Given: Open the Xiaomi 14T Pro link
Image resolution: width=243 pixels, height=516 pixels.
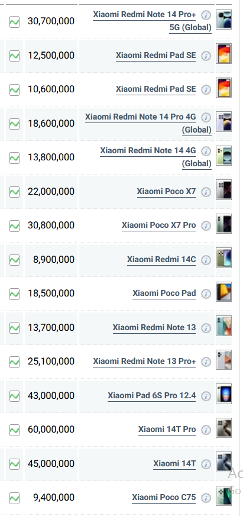Looking at the screenshot, I should [x=167, y=429].
